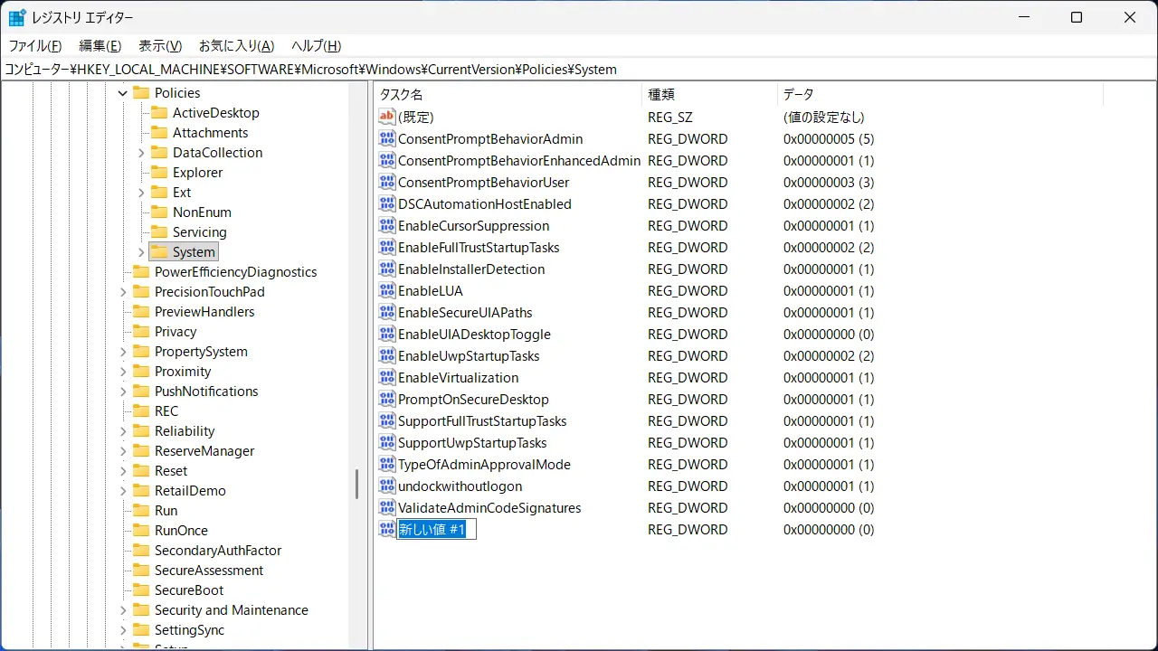This screenshot has width=1158, height=651.
Task: Click the folder icon of SecureBoot key
Action: pyautogui.click(x=140, y=590)
